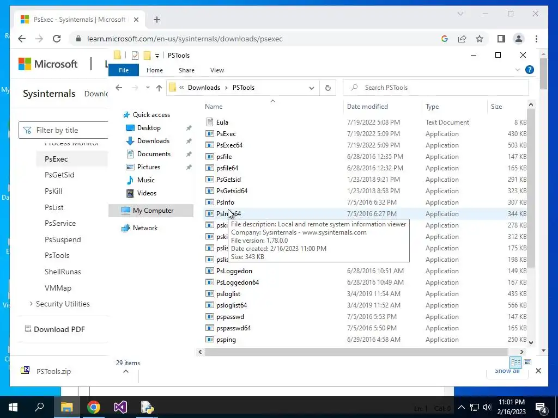Viewport: 558px width, 418px height.
Task: Open the address bar history dropdown
Action: coord(311,88)
